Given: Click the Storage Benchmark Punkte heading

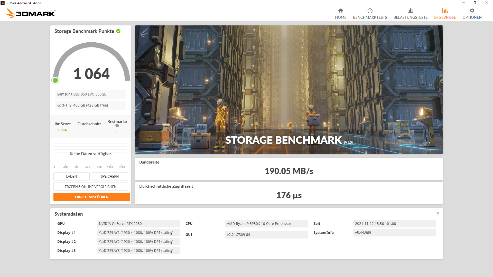Looking at the screenshot, I should tap(84, 31).
